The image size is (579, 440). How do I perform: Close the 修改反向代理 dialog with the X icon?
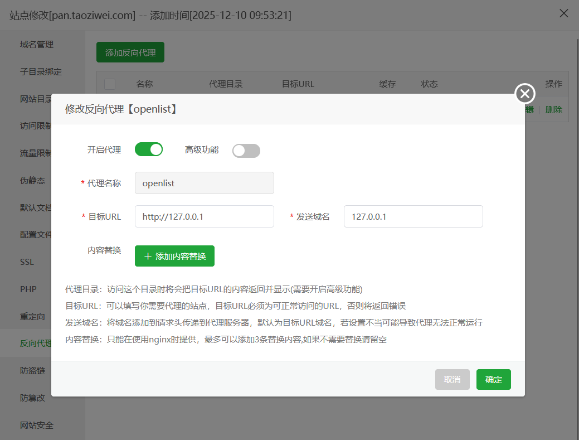[524, 94]
